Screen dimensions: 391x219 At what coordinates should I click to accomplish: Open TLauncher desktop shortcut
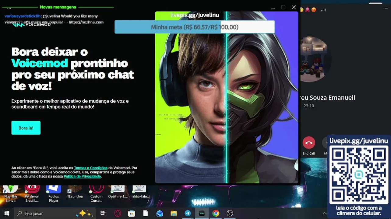tap(75, 192)
